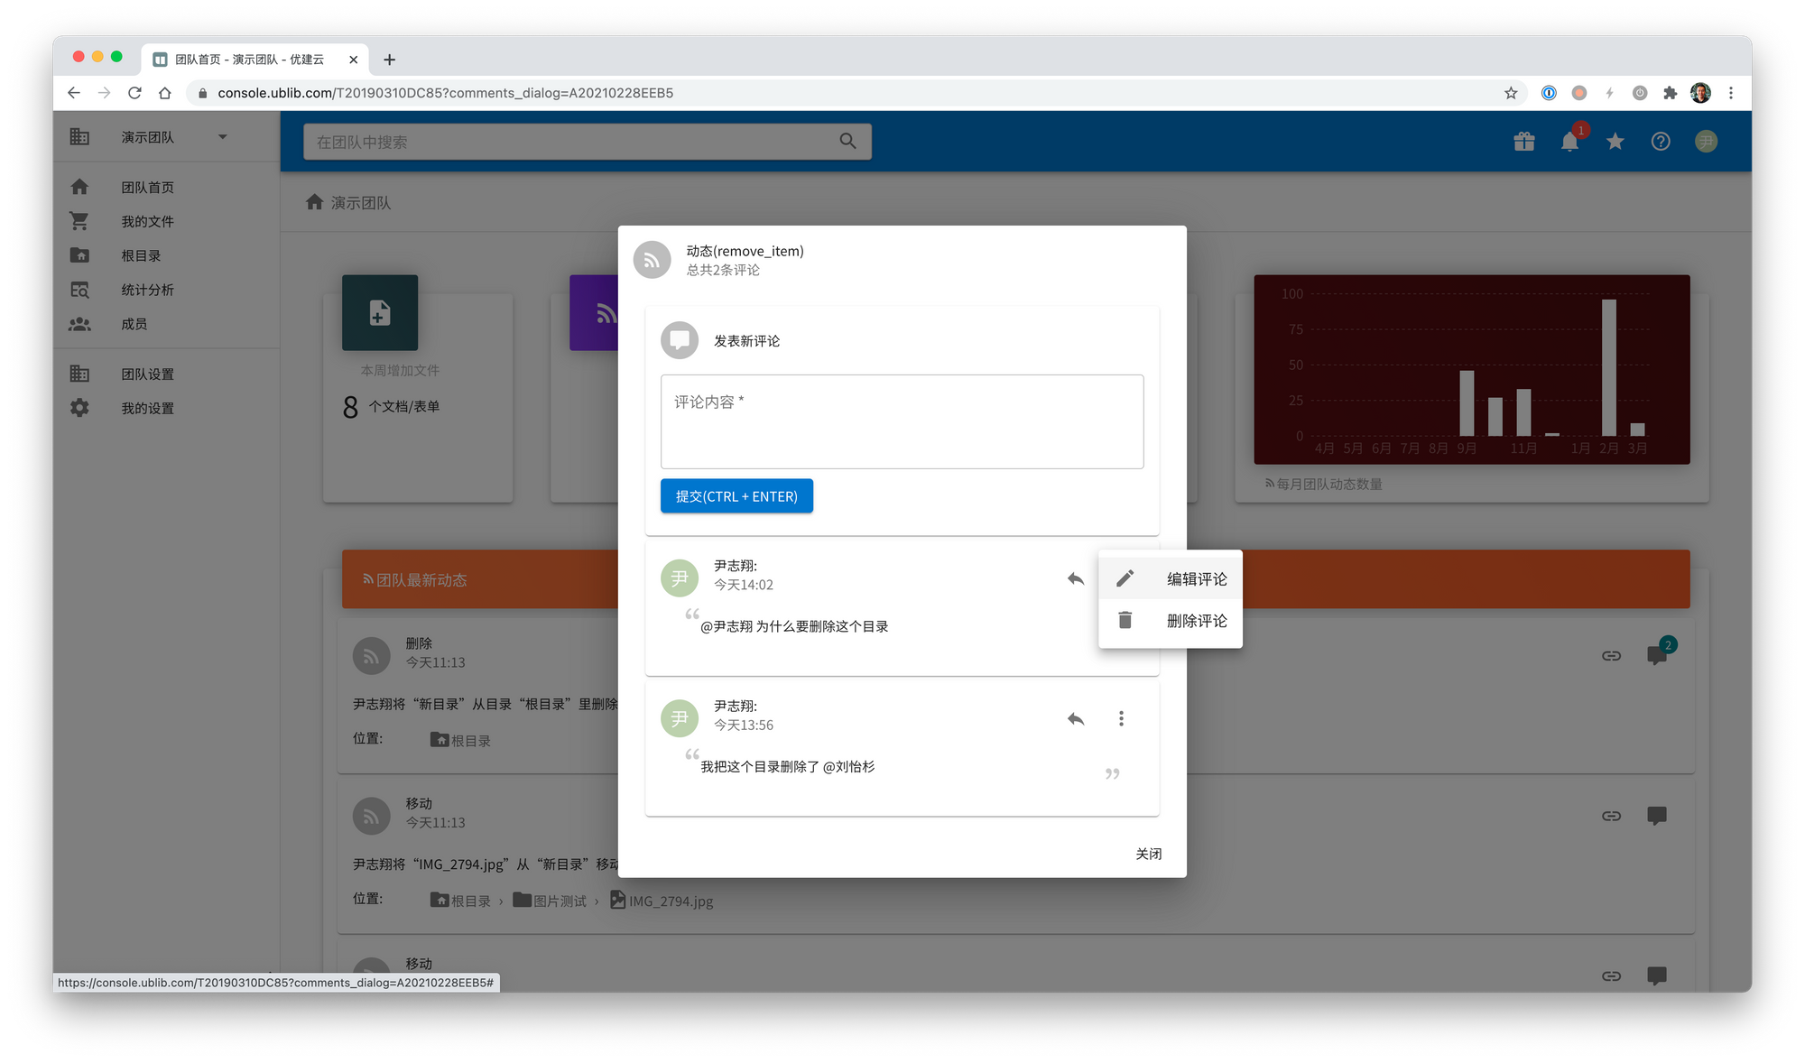Open three-dot menu on 13:56 comment
1805x1063 pixels.
[x=1121, y=718]
